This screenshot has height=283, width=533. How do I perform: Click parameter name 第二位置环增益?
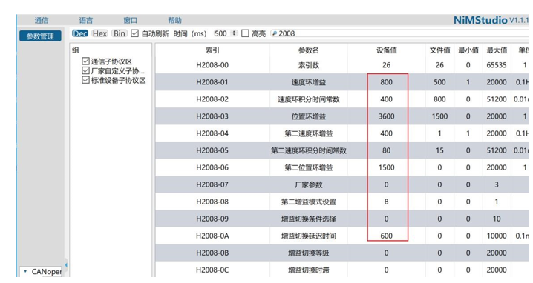point(309,167)
